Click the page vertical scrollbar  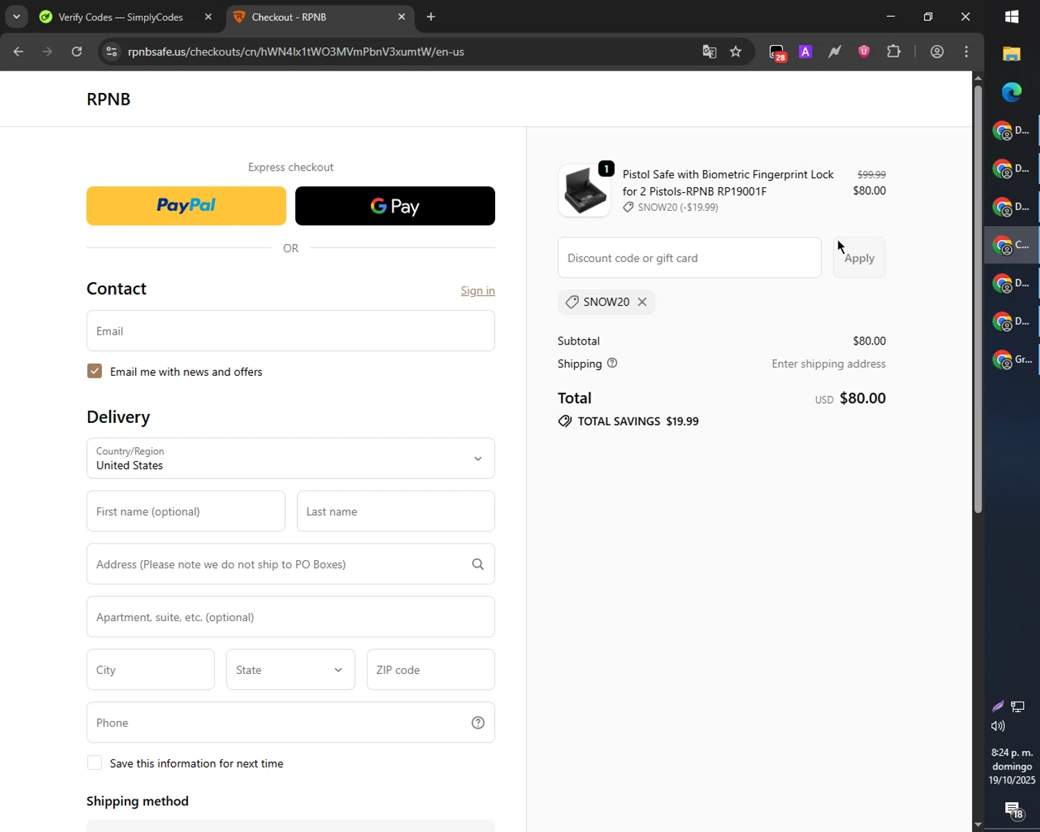(x=978, y=298)
